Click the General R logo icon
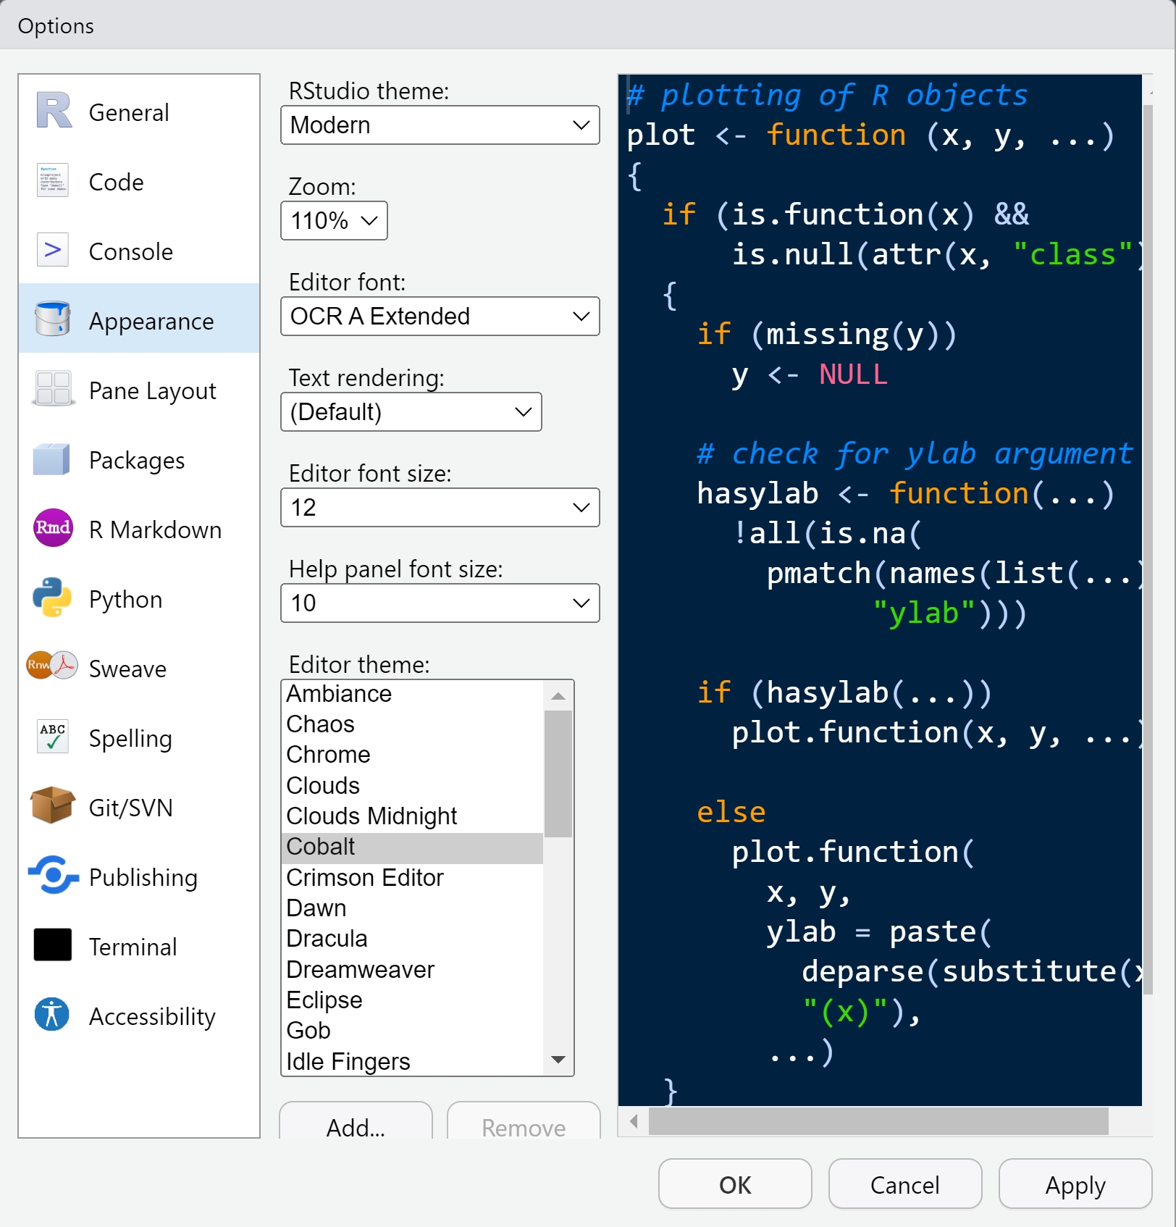 pyautogui.click(x=54, y=112)
